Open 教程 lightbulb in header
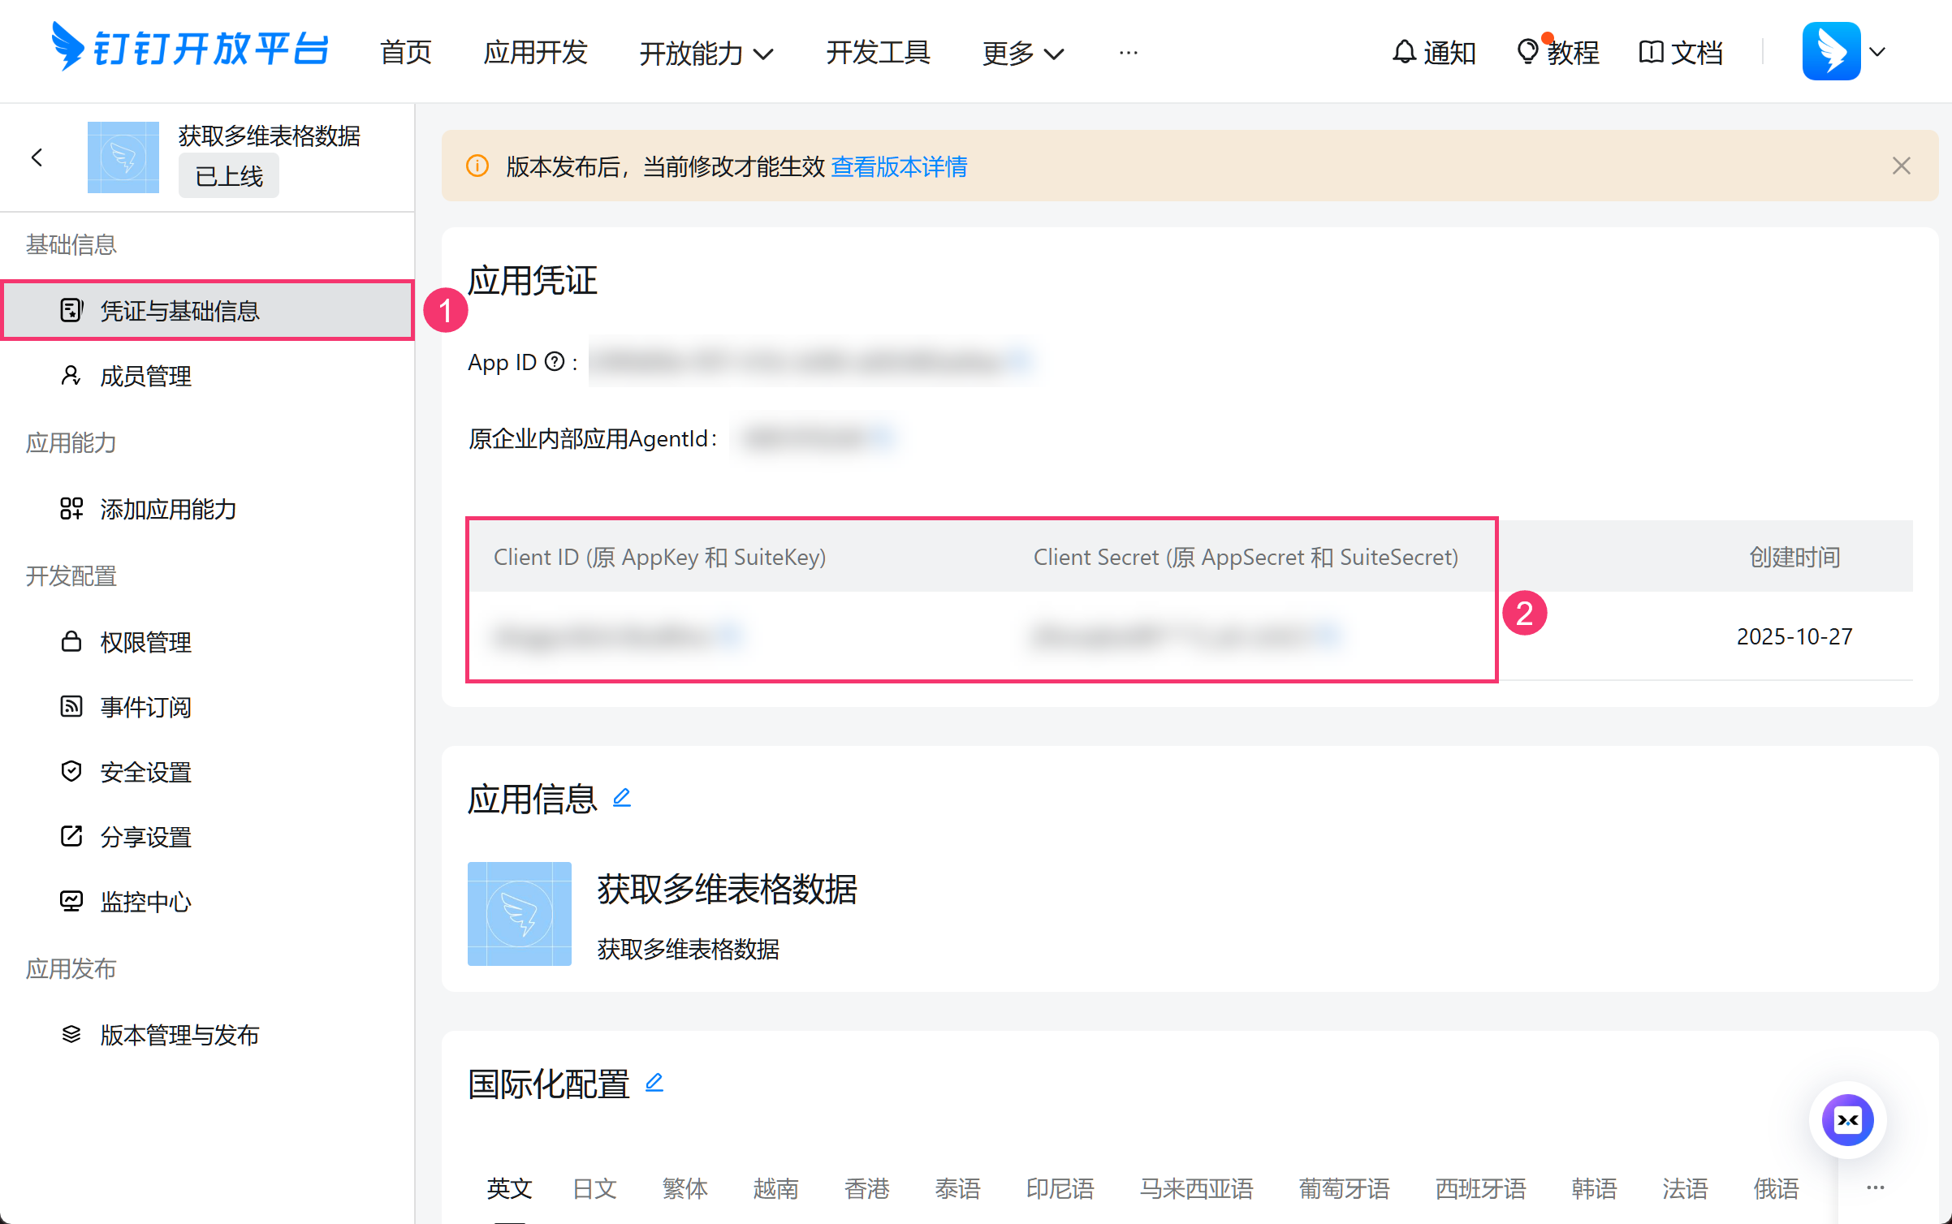1952x1224 pixels. pyautogui.click(x=1527, y=52)
